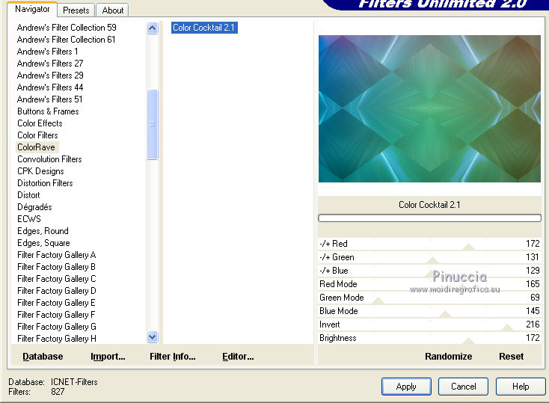Screen dimensions: 549x403
Task: Click the highlighted ColorRave category
Action: click(37, 147)
